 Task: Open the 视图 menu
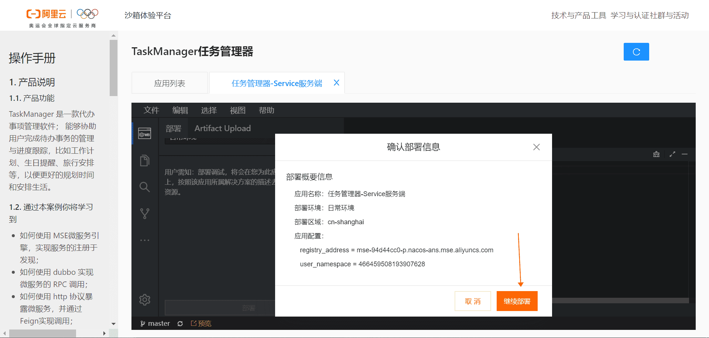[237, 110]
